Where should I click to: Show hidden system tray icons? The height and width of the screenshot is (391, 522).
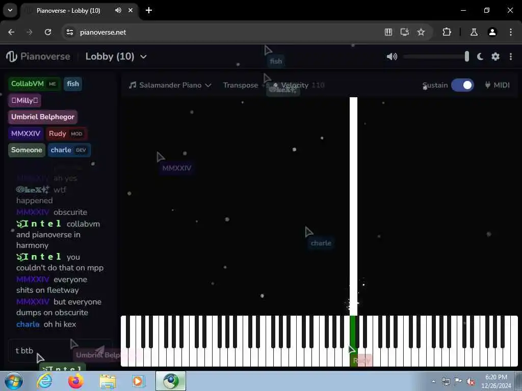(433, 382)
